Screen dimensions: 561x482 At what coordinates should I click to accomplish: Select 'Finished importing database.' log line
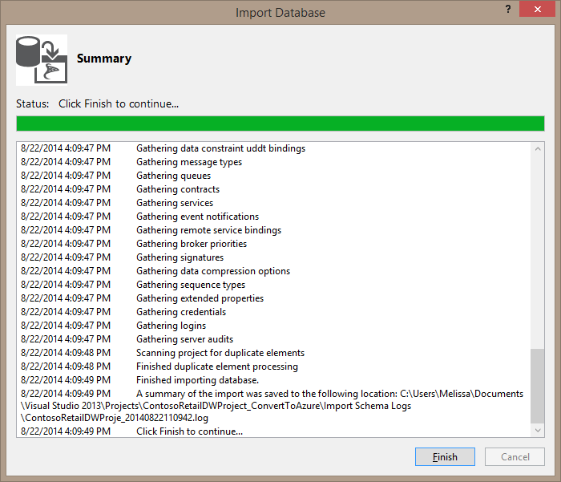139,379
